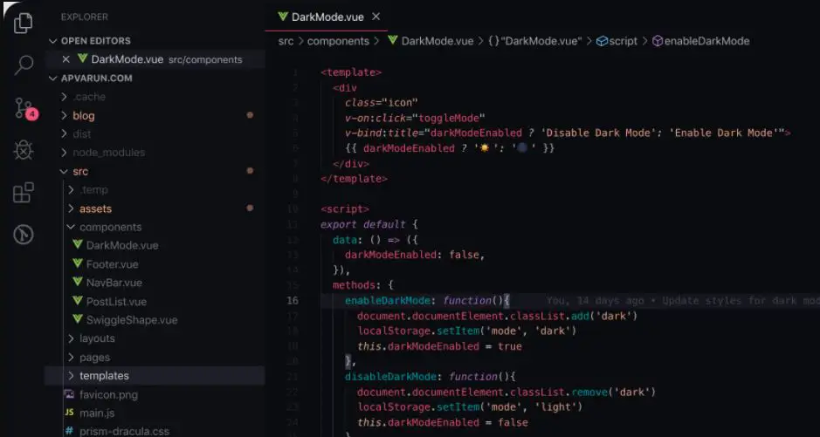Close the DarkMode.vue editor tab
820x437 pixels.
pos(376,17)
